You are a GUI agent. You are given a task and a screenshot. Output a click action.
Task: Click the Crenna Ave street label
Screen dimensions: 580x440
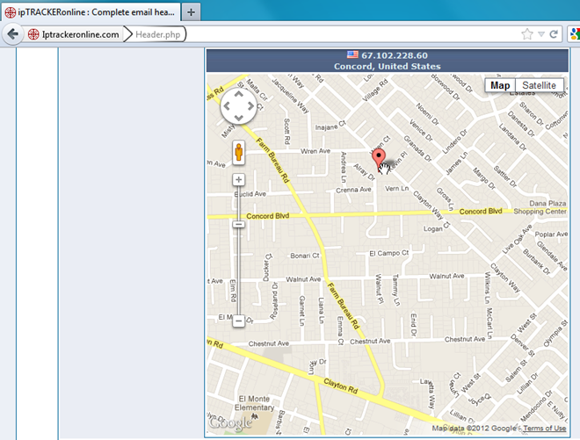(x=353, y=190)
